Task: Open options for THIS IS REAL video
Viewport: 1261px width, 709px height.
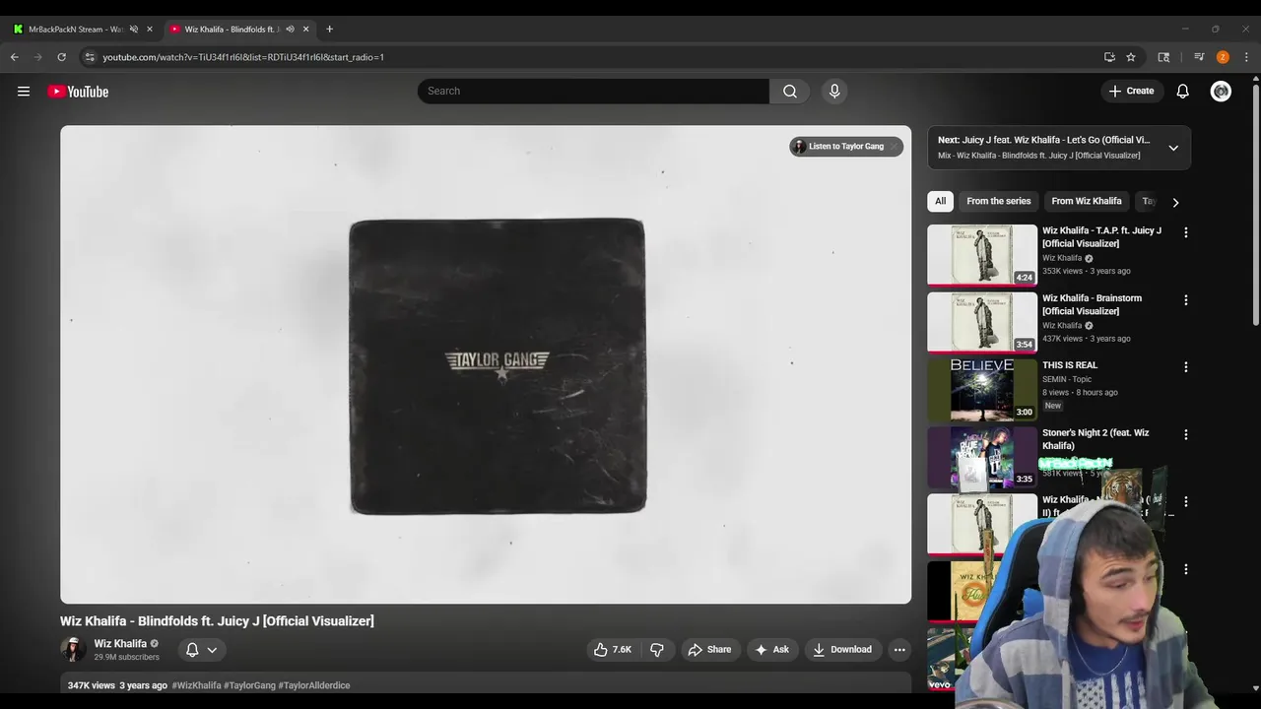Action: click(1185, 366)
